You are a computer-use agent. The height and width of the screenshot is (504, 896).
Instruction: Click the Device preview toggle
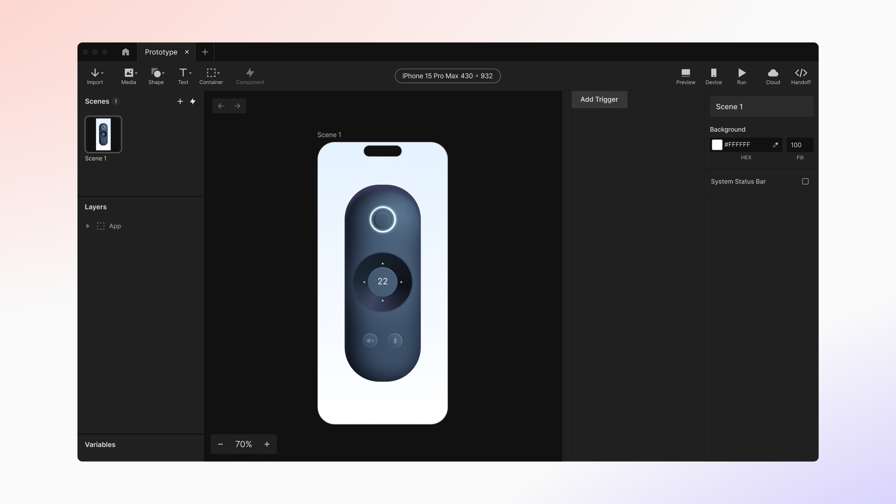pos(714,76)
